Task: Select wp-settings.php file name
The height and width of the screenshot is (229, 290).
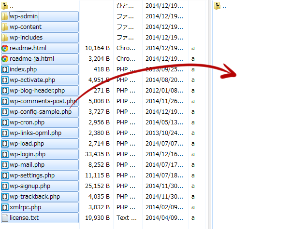Action: (x=32, y=175)
